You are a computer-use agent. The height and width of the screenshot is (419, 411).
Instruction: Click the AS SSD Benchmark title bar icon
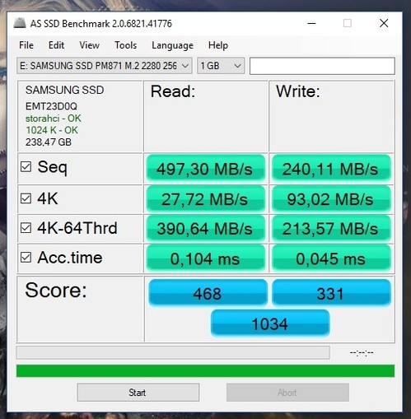pos(20,23)
